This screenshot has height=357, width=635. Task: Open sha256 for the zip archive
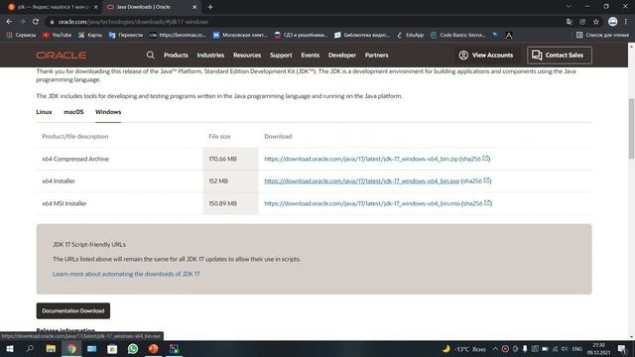(475, 159)
